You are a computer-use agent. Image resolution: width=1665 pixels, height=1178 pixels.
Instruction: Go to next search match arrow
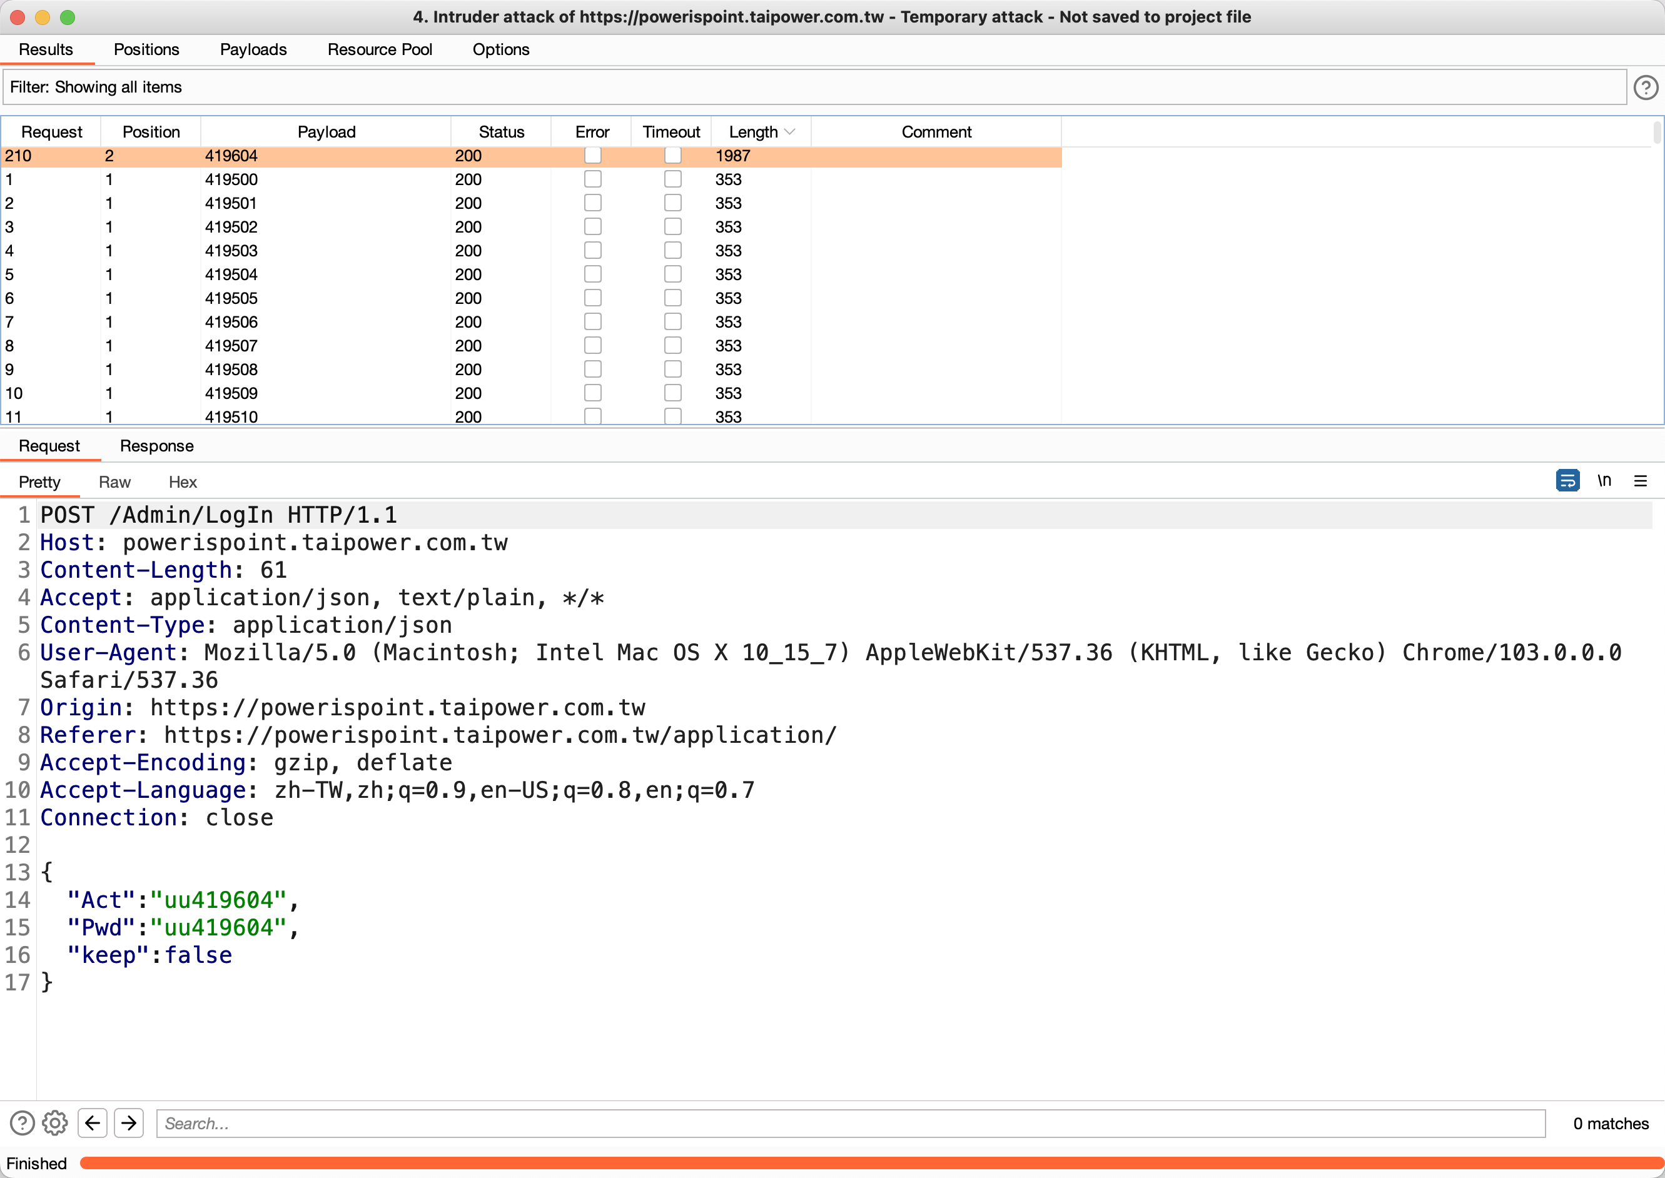(128, 1123)
